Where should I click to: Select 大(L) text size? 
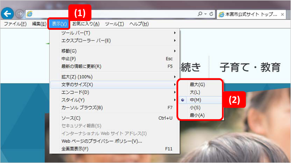(x=200, y=92)
